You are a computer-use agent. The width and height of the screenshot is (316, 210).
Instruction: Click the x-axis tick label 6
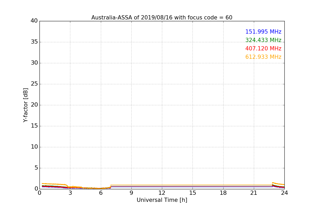[101, 193]
